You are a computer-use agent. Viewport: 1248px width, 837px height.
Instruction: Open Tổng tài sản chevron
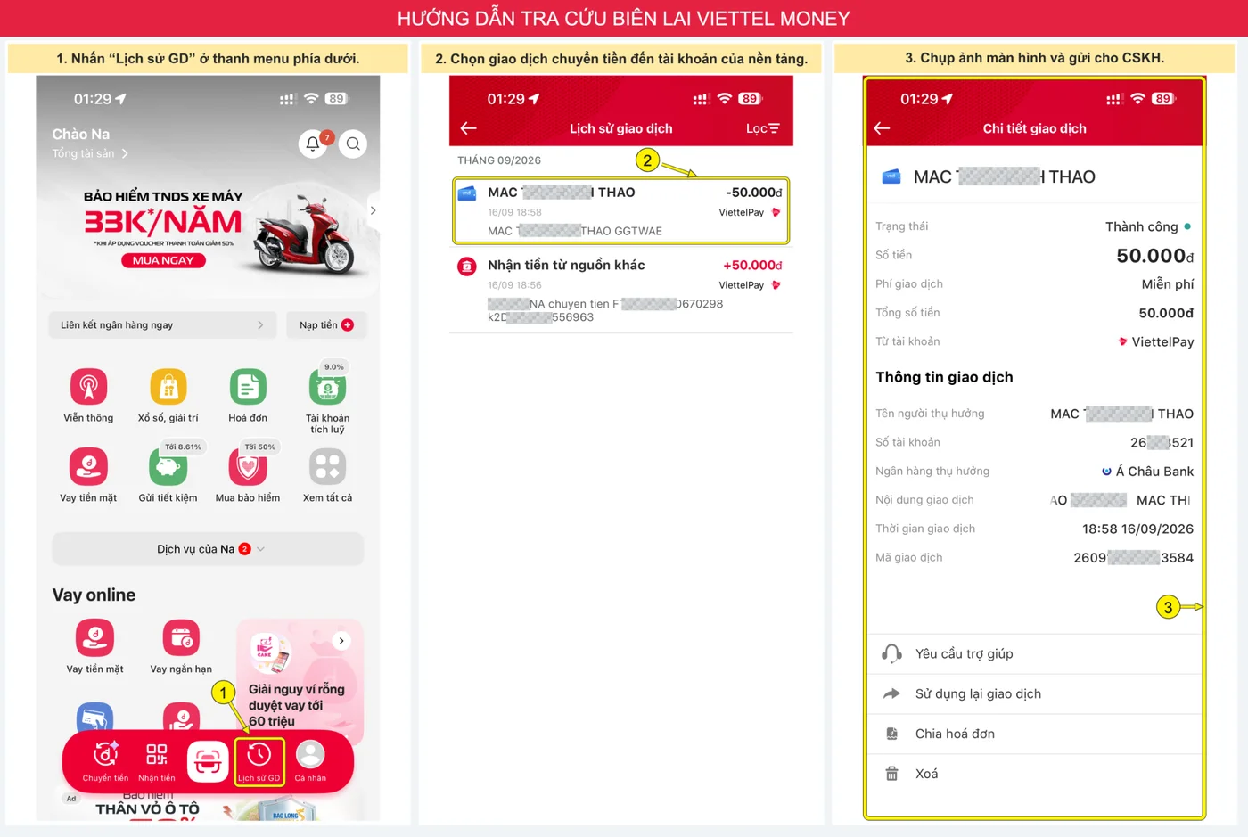click(125, 153)
